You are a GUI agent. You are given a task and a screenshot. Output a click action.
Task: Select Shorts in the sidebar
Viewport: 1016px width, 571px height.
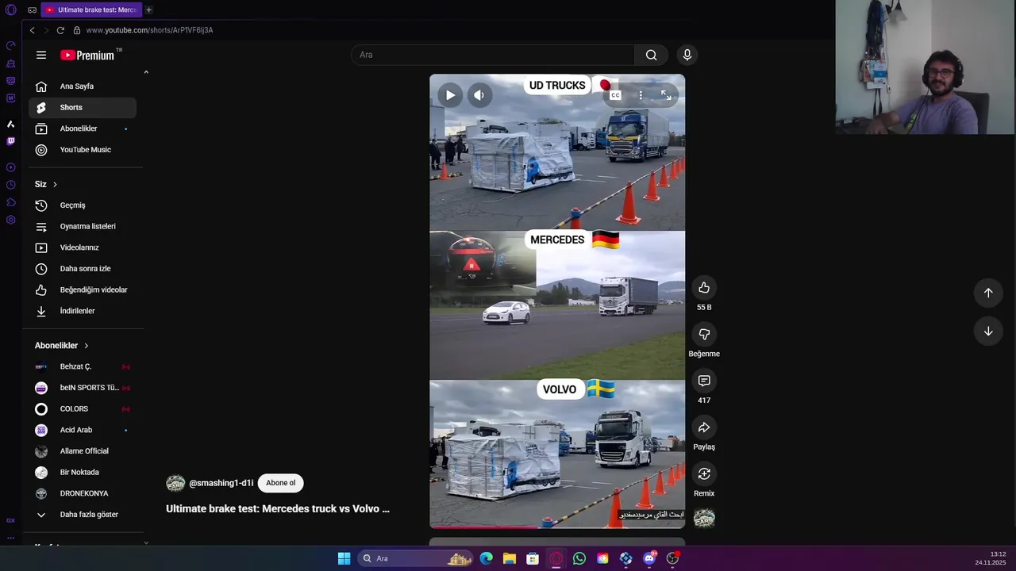[83, 107]
